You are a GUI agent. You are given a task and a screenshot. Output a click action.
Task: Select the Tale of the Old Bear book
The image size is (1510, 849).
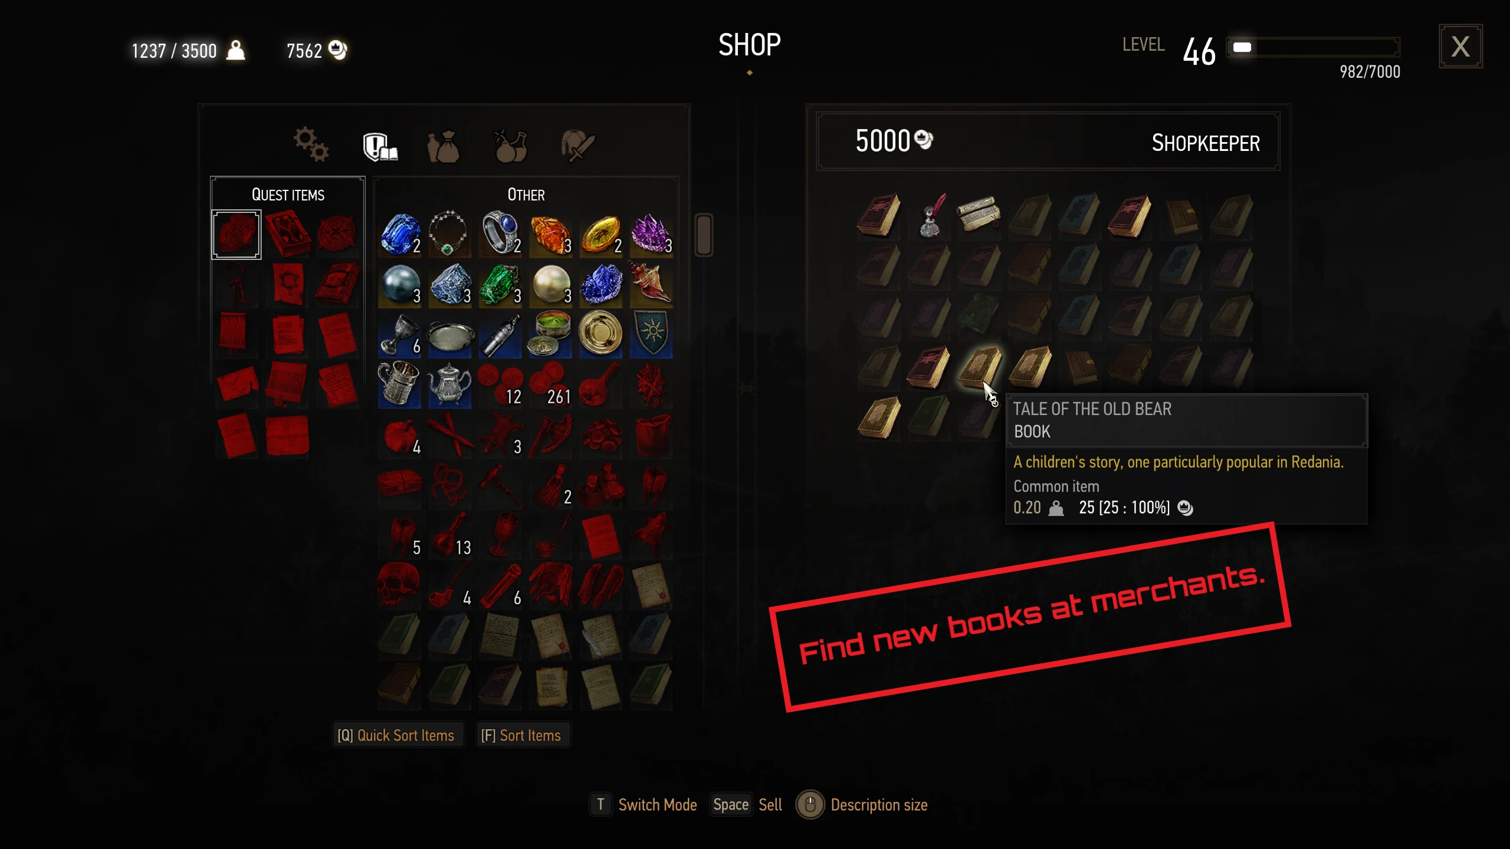tap(979, 367)
